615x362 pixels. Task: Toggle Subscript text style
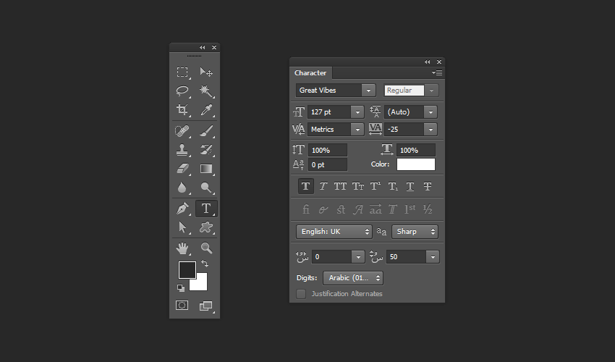point(393,186)
